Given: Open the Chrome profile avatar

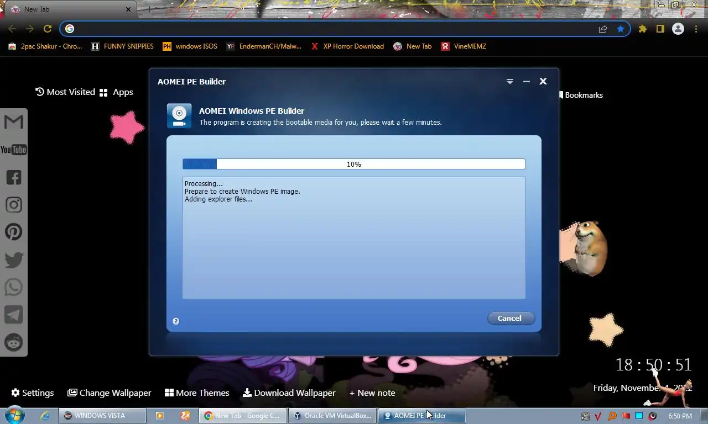Looking at the screenshot, I should coord(678,29).
